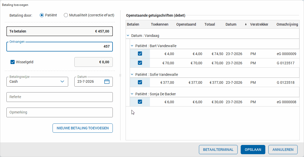Open the Betalingswijze Cash dropdown
This screenshot has height=157, width=304.
(37, 82)
